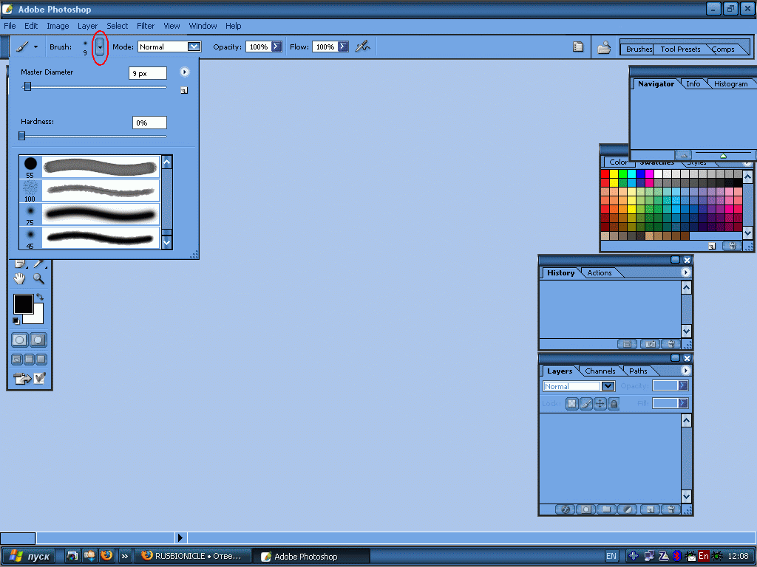The image size is (757, 567).
Task: Click Master Diameter slider handle
Action: 27,86
